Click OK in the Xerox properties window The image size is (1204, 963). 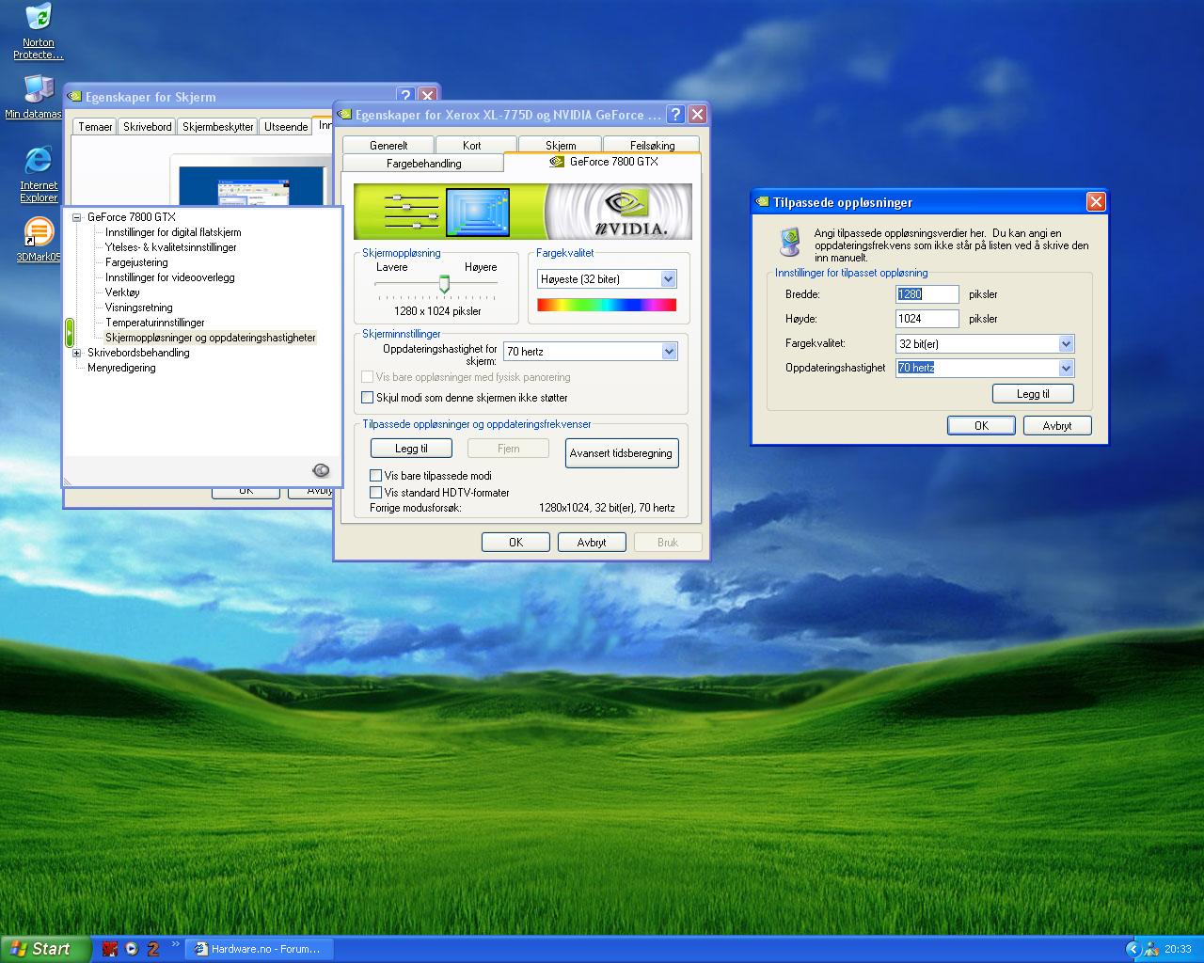pos(515,543)
